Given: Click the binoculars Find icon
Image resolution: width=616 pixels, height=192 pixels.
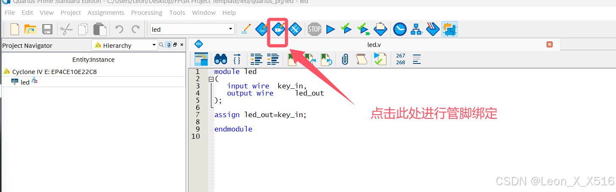Looking at the screenshot, I should click(x=221, y=59).
